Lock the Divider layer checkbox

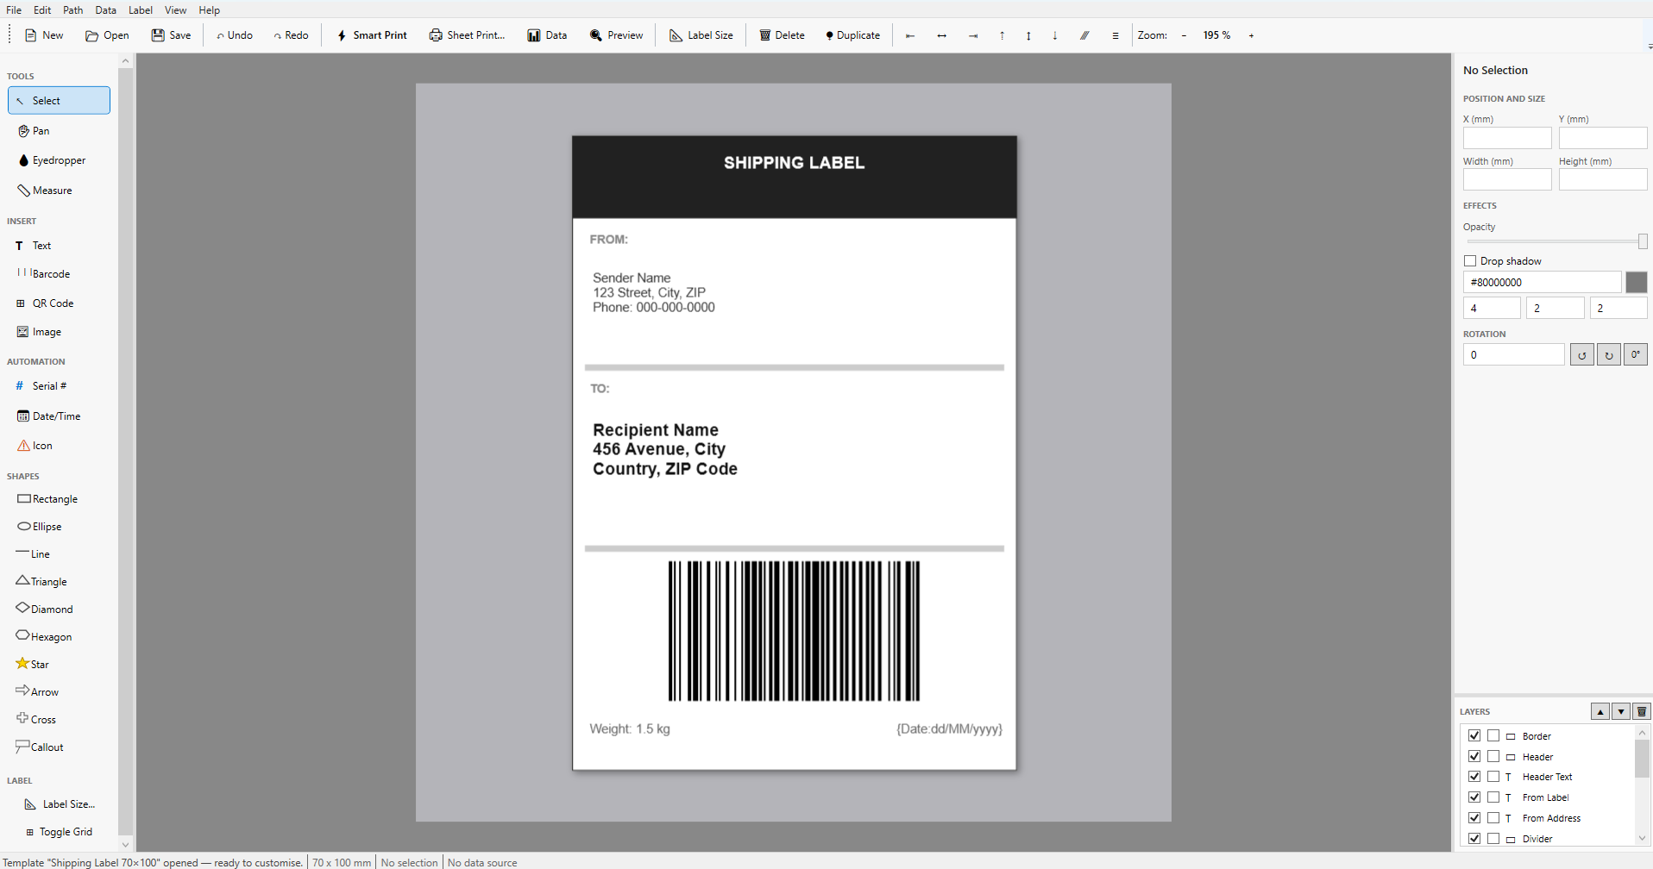[1493, 839]
